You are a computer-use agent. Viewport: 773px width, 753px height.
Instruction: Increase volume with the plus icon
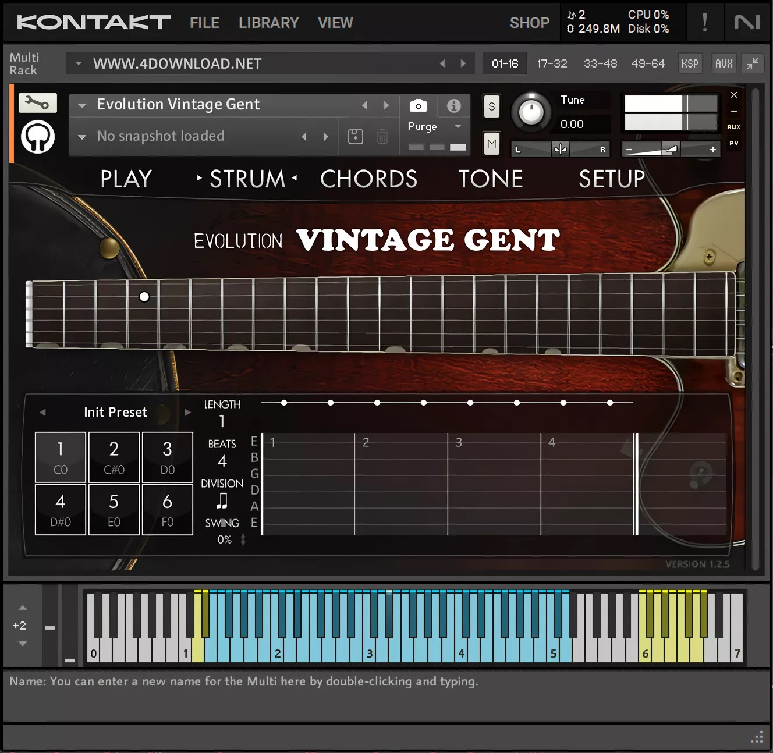712,150
